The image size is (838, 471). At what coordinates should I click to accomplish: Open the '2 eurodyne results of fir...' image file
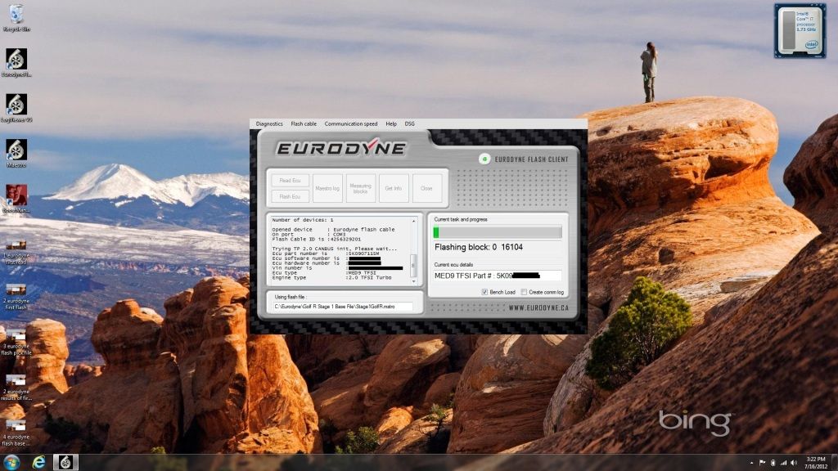(16, 388)
